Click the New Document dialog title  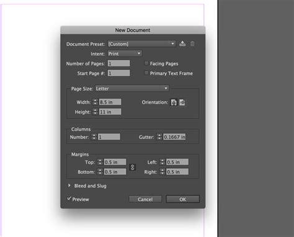pos(133,30)
